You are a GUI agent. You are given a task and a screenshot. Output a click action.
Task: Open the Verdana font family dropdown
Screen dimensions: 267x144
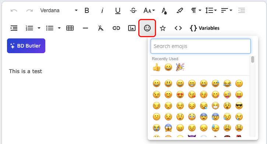point(59,11)
